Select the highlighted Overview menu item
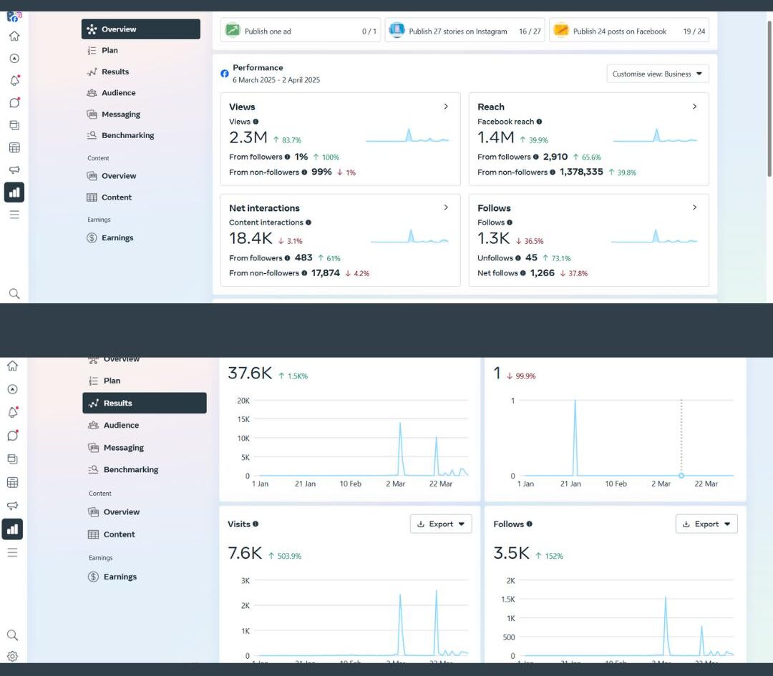The height and width of the screenshot is (676, 773). (141, 29)
